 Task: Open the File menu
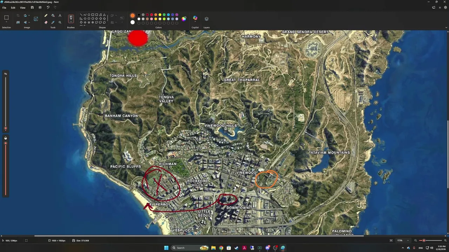[x=4, y=8]
